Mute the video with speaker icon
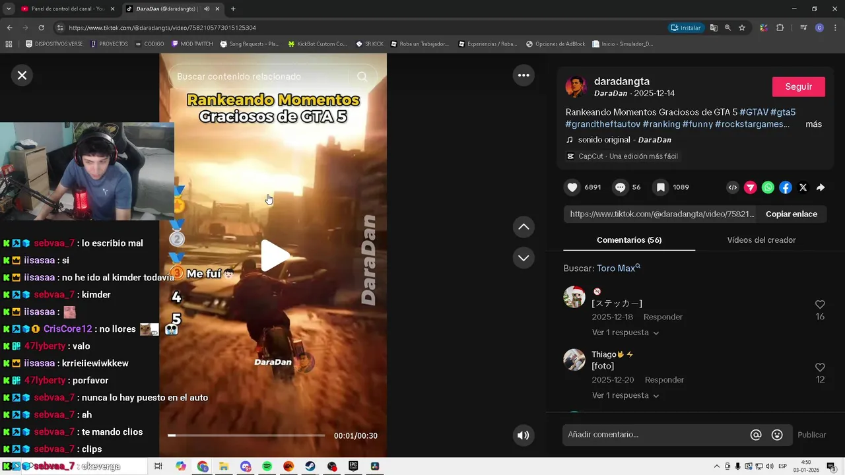 click(524, 435)
